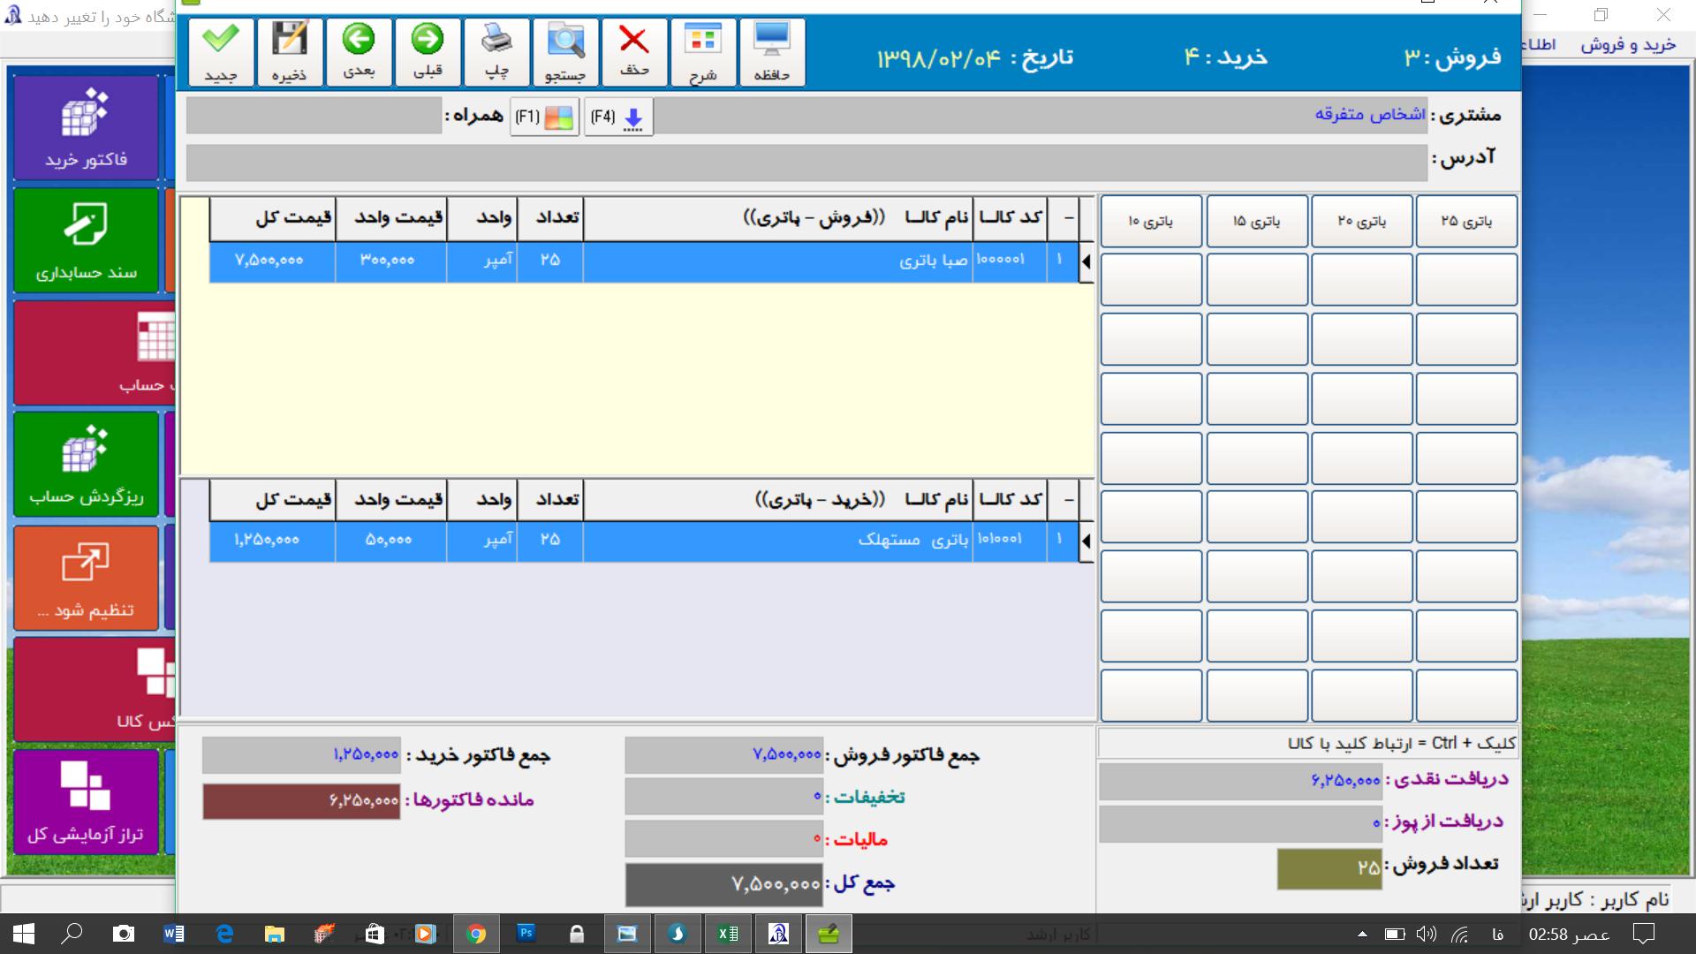
Task: Open سند حسابداری tile in main window
Action: [x=87, y=239]
